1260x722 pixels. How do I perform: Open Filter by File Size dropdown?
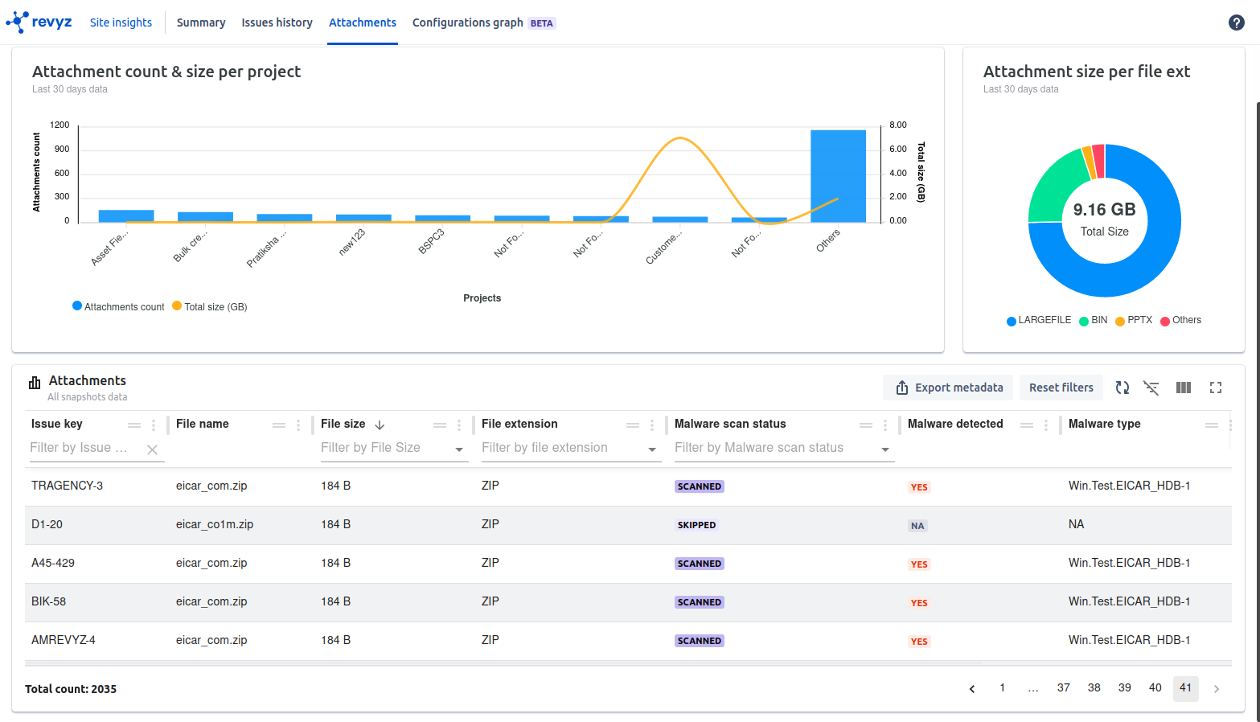point(459,449)
